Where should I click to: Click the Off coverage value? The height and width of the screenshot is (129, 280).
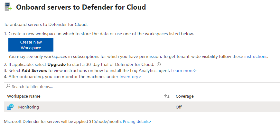(179, 107)
